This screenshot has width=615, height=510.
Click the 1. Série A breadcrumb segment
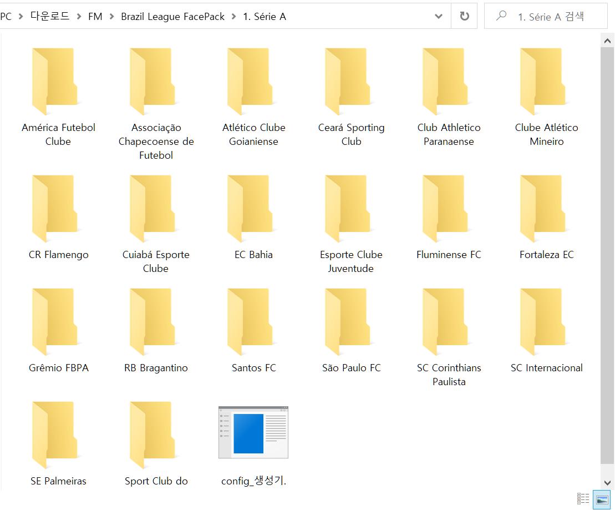click(265, 17)
